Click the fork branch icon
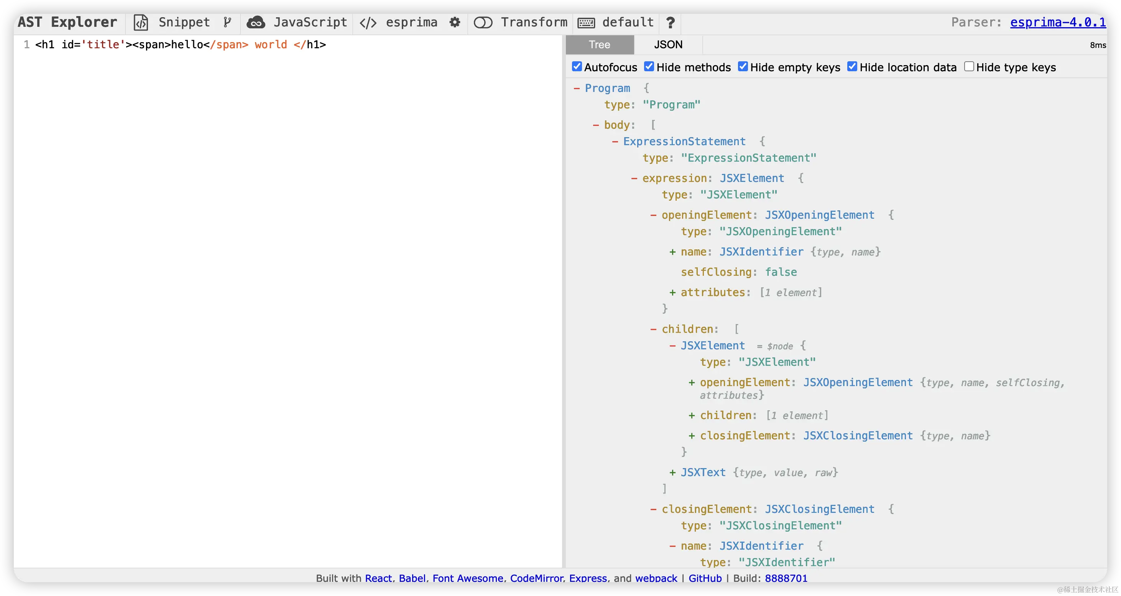The image size is (1121, 596). click(x=227, y=23)
